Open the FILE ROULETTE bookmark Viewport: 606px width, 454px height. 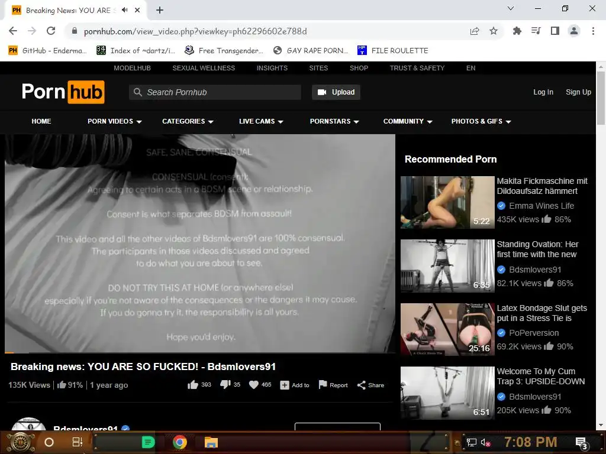point(393,51)
